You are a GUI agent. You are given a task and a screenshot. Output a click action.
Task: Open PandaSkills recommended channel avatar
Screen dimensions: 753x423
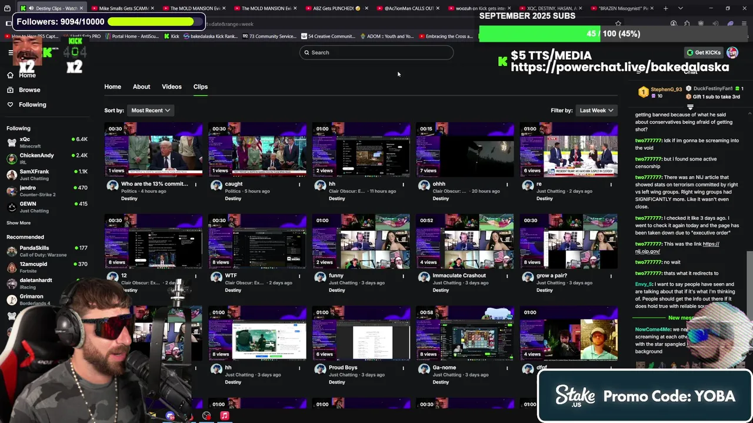[x=12, y=251]
